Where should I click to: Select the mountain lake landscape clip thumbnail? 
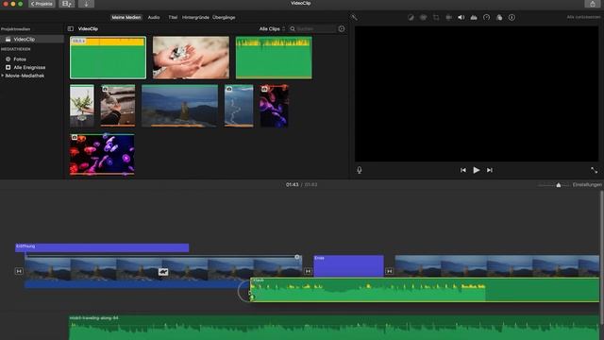click(179, 106)
